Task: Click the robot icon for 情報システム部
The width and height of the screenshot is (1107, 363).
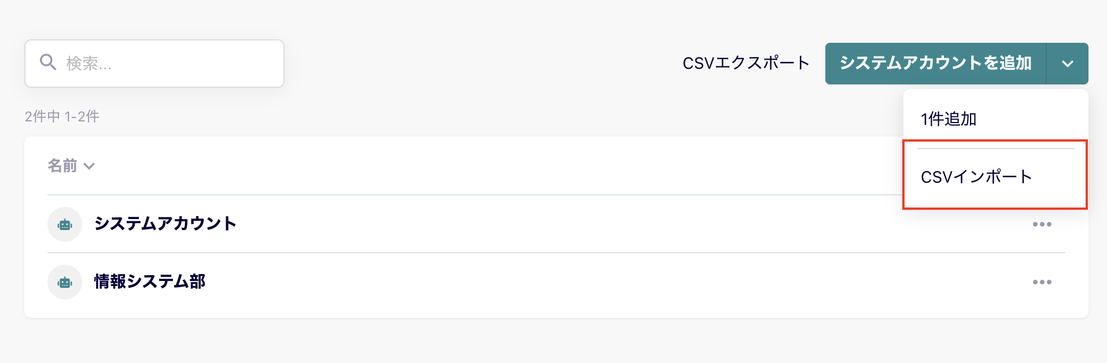Action: (x=65, y=282)
